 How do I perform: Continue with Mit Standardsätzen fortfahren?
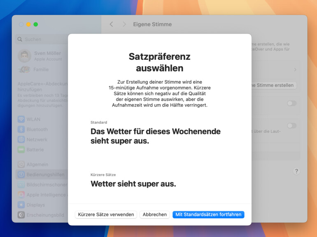[x=208, y=214]
